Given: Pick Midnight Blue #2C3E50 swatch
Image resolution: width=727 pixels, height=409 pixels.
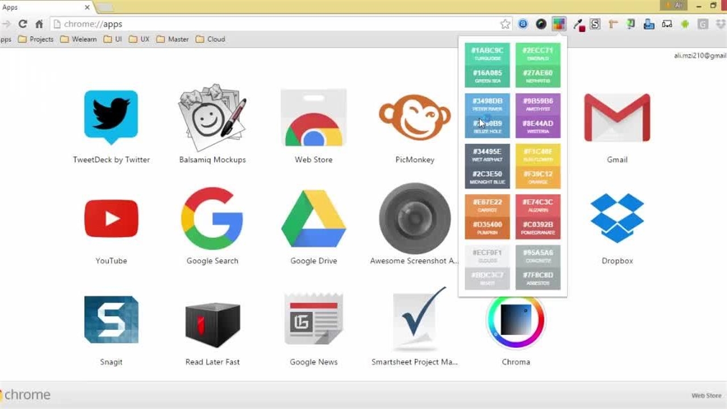Looking at the screenshot, I should tap(487, 177).
